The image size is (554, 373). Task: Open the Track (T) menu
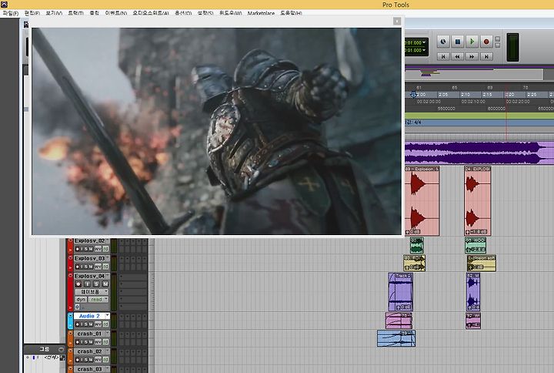tap(75, 13)
